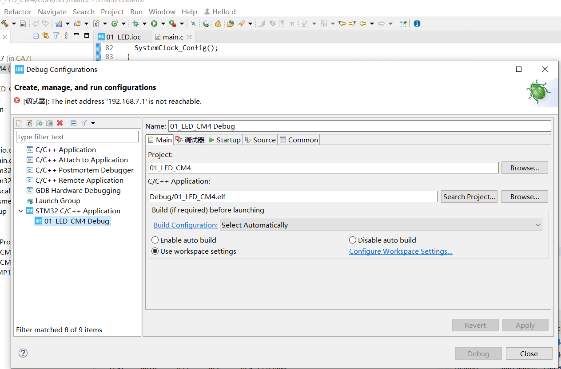The image size is (561, 369).
Task: Open Run button dropdown arrow
Action: 163,24
